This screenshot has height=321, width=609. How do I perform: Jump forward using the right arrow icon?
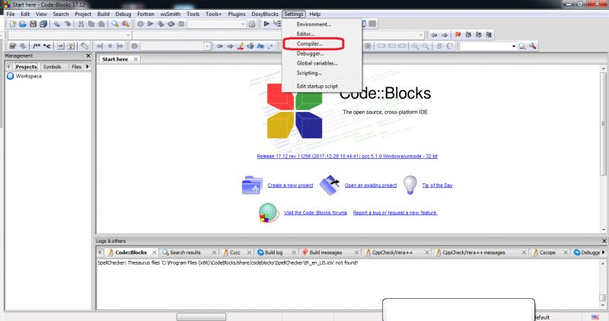point(445,35)
